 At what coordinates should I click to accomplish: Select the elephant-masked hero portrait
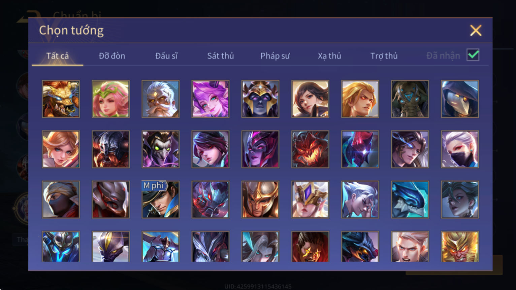[x=410, y=99]
